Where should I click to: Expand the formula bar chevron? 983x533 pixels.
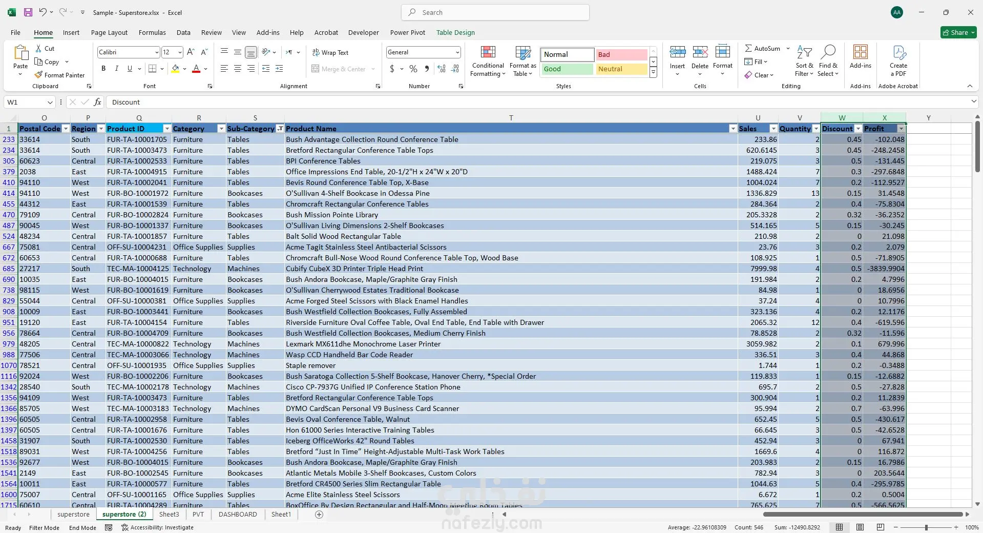[x=974, y=102]
